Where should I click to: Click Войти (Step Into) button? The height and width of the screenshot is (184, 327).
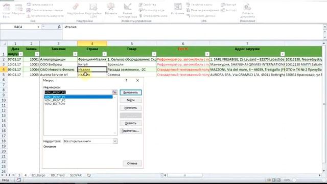coord(131,100)
